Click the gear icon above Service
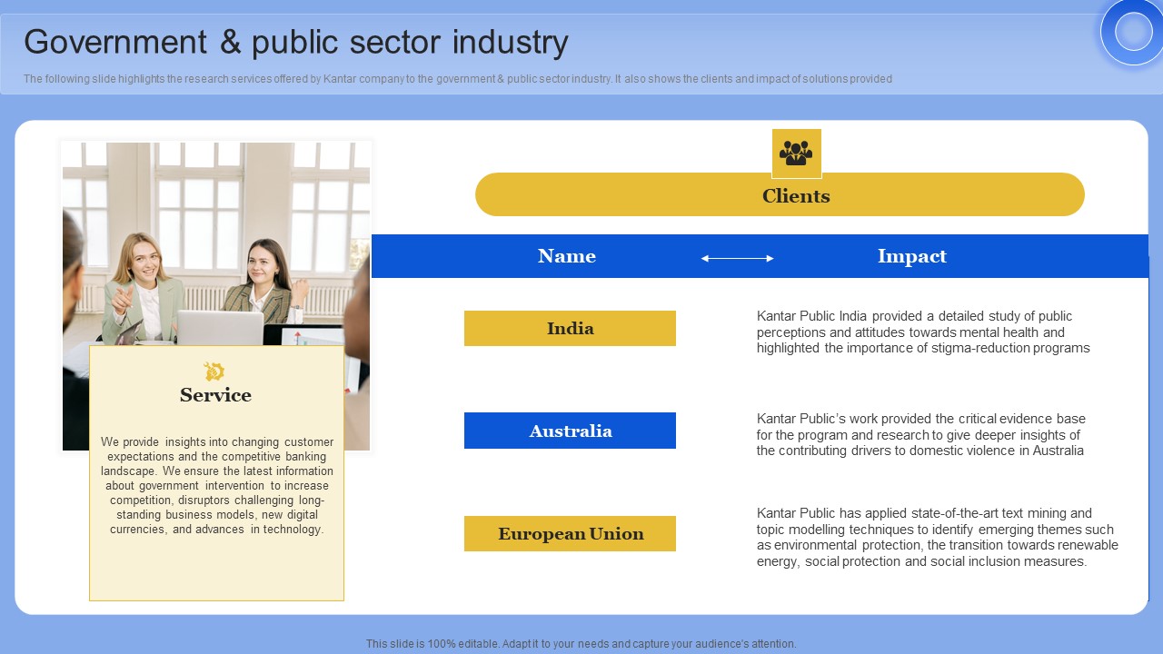1163x654 pixels. tap(214, 372)
